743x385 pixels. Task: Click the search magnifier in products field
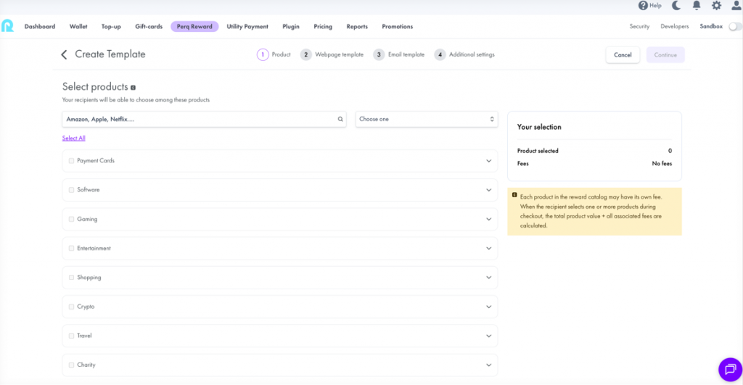coord(340,119)
